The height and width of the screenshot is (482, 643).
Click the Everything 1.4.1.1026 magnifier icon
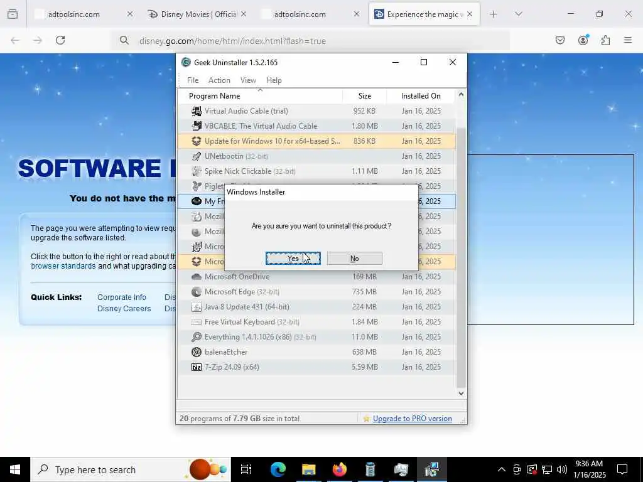197,337
